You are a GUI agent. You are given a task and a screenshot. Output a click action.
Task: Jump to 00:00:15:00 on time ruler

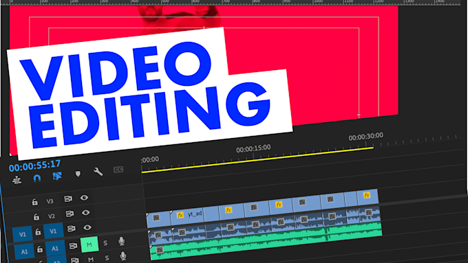click(x=253, y=148)
